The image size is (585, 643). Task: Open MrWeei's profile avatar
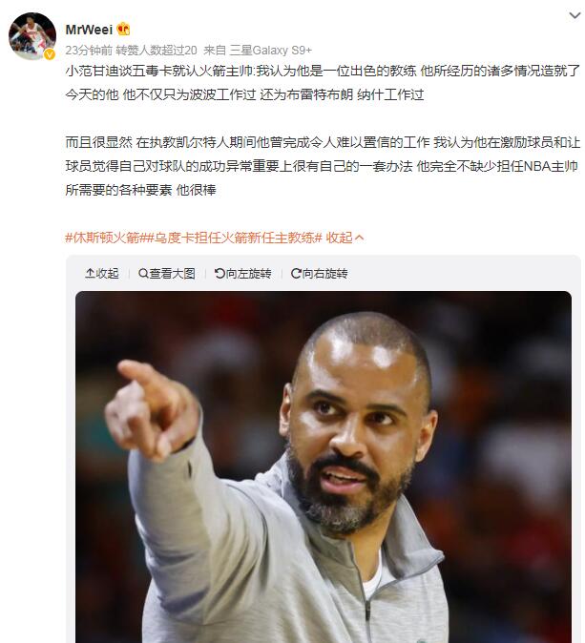click(x=32, y=35)
